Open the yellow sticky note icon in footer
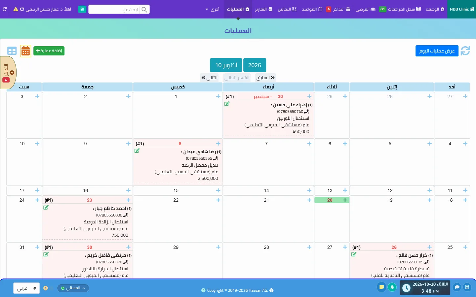This screenshot has width=476, height=297. [381, 287]
